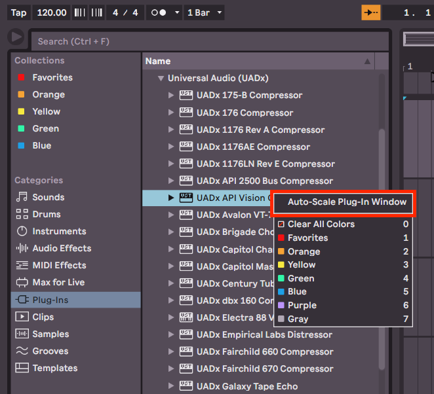Expand UADx 1176LN Rev E Compressor
Viewport: 434px width, 394px height.
pos(171,164)
